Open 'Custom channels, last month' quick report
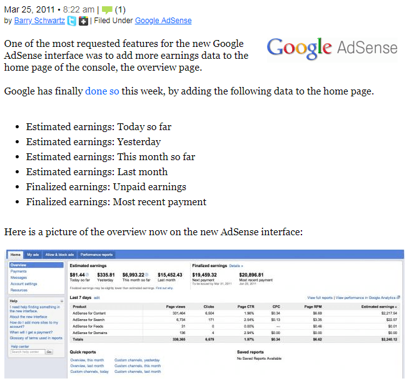 (x=138, y=372)
